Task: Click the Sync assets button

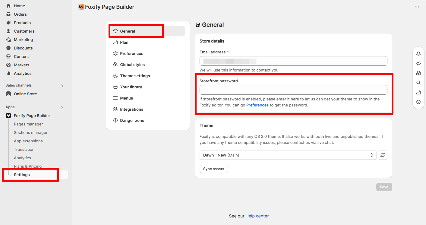Action: pos(214,169)
